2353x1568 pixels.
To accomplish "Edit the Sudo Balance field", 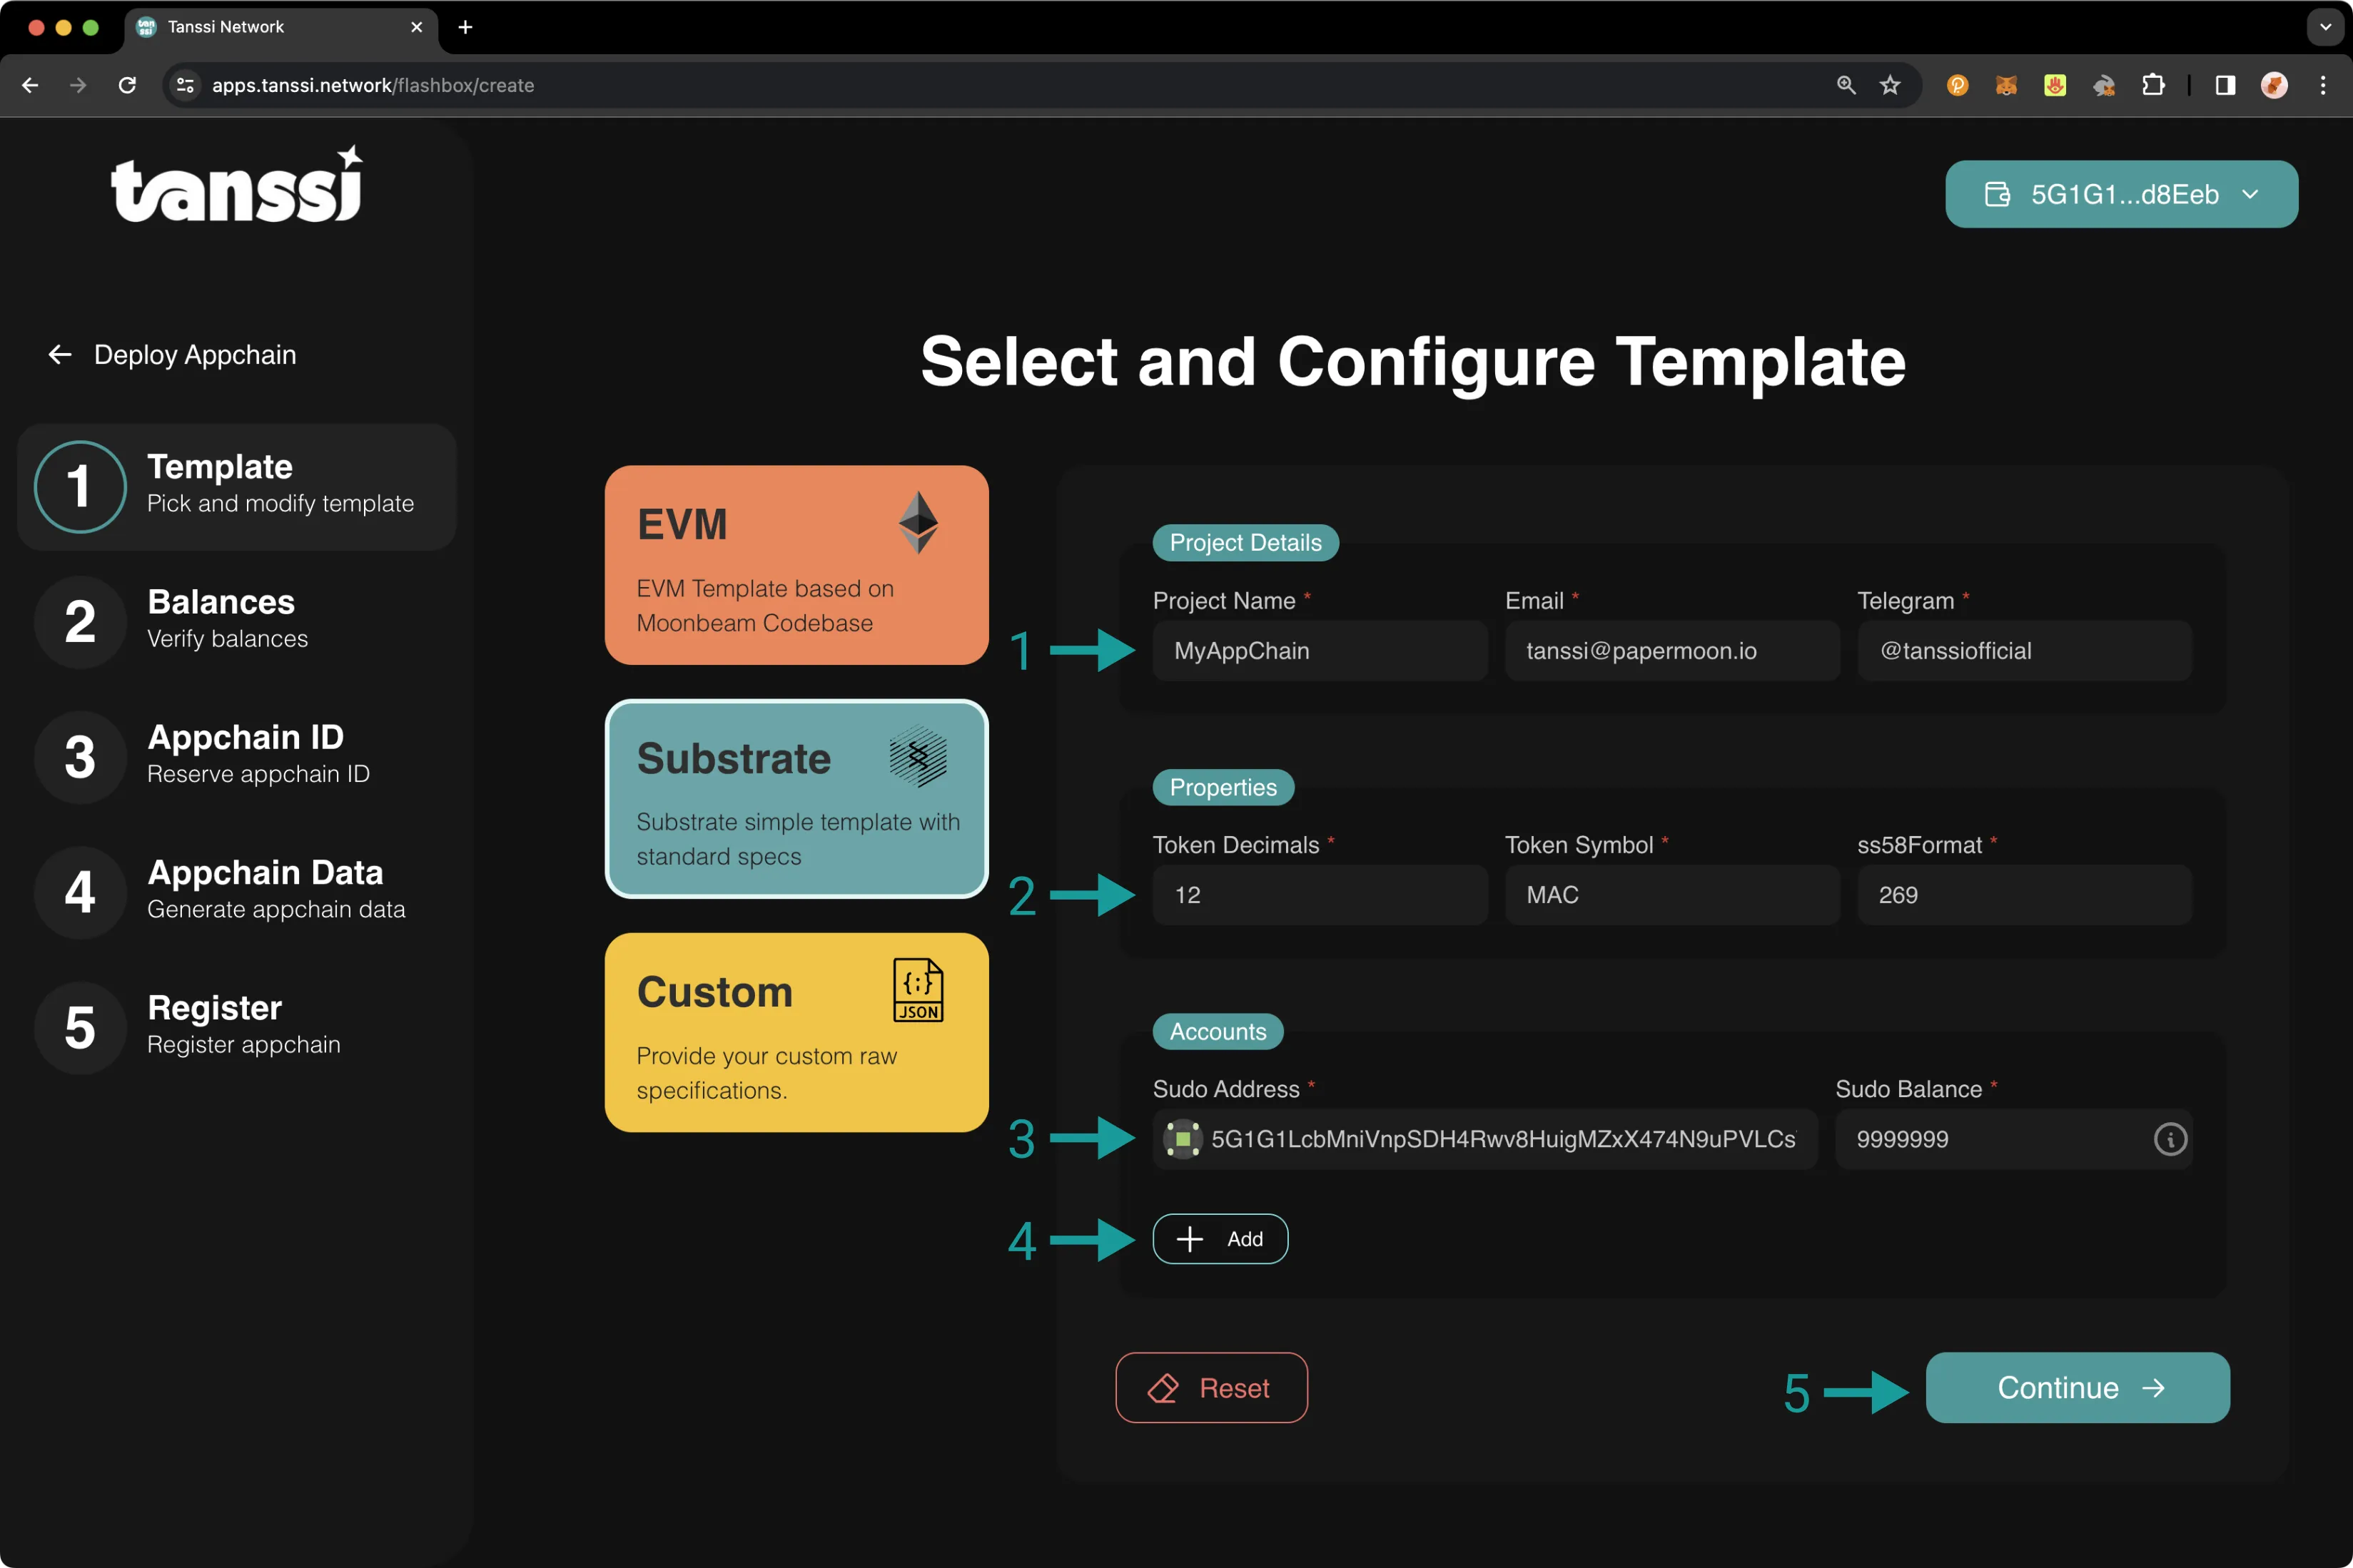I will point(2014,1139).
